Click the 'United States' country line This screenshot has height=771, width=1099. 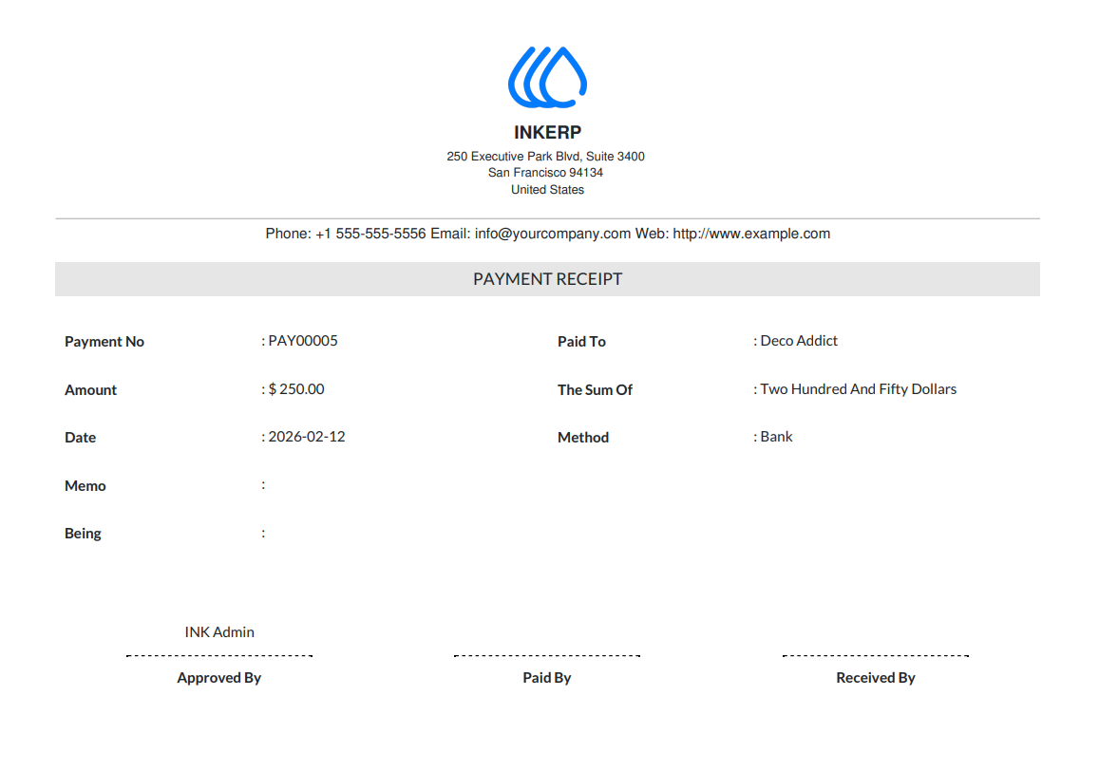[547, 189]
